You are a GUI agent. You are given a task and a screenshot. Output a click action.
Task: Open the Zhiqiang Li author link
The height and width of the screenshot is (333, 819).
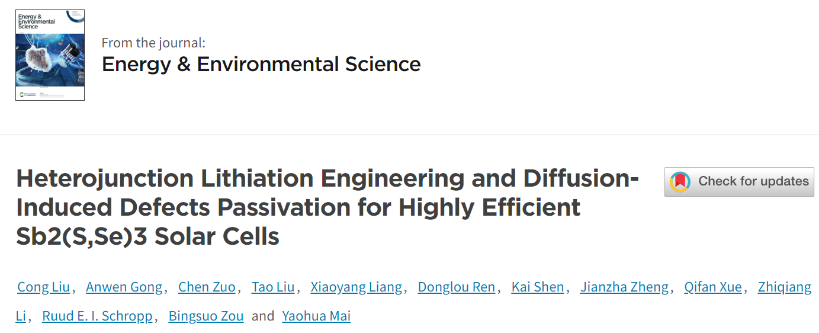pyautogui.click(x=784, y=287)
